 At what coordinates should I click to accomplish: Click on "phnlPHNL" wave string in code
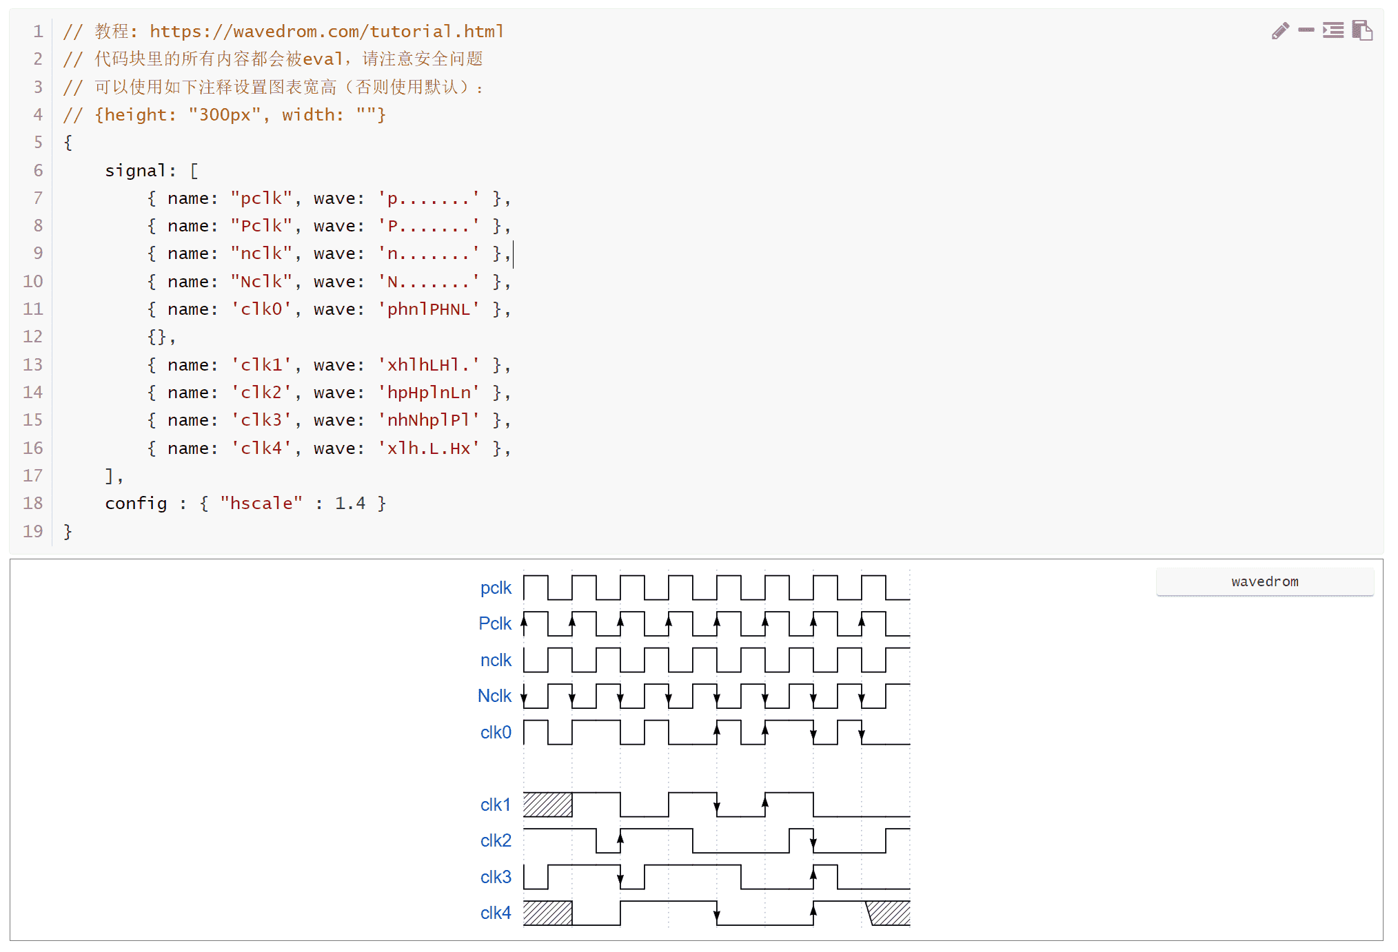[428, 309]
